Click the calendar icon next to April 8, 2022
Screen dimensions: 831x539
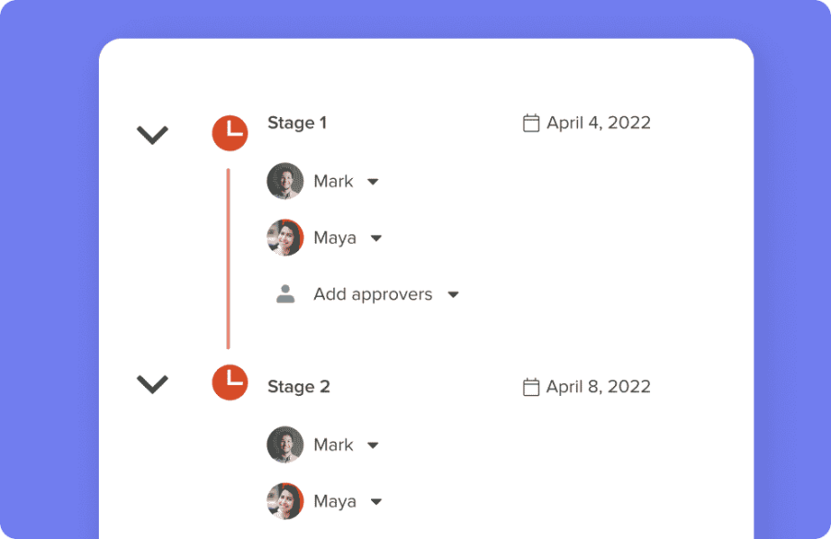coord(532,387)
